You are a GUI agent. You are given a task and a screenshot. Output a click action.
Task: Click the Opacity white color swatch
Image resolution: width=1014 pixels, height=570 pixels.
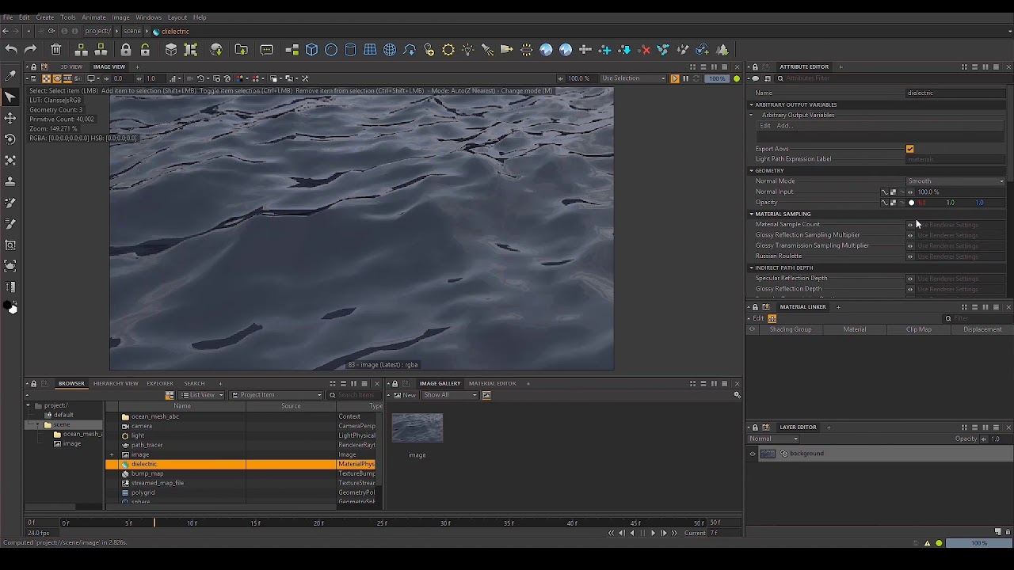pyautogui.click(x=911, y=203)
